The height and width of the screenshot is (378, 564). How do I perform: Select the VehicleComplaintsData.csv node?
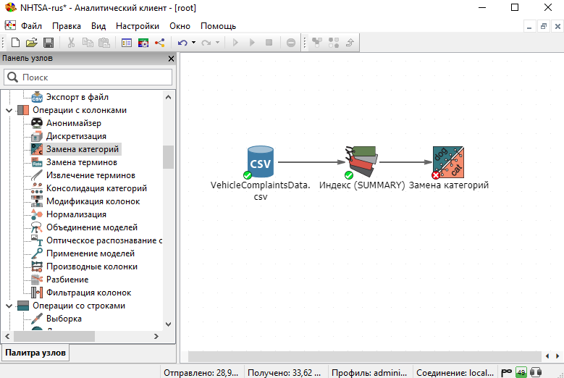pyautogui.click(x=260, y=163)
